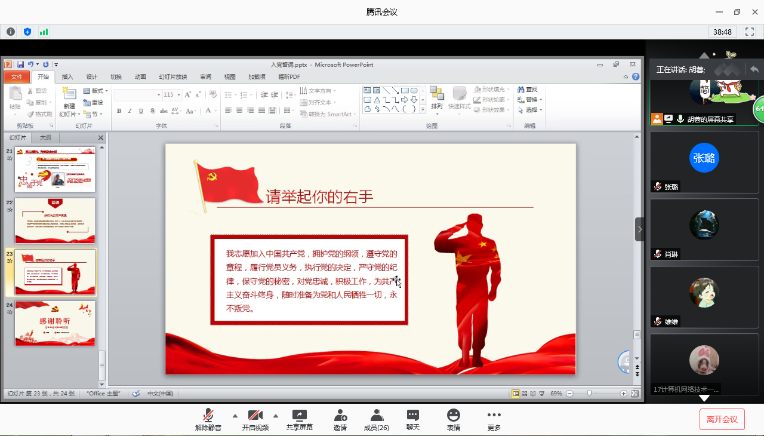Click the Undo icon in quick access toolbar
This screenshot has width=764, height=436.
click(30, 65)
